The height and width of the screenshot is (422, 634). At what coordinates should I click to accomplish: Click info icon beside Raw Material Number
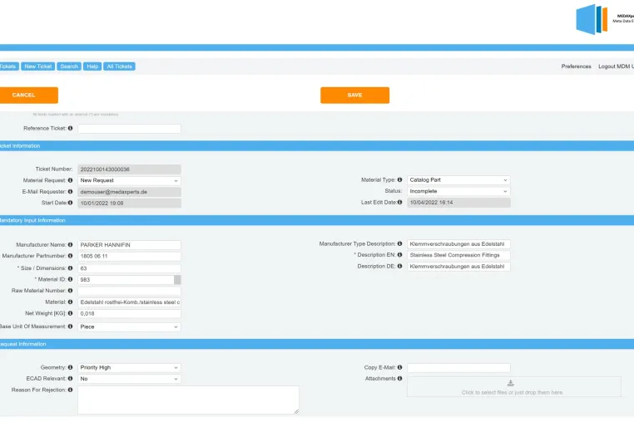tap(71, 291)
